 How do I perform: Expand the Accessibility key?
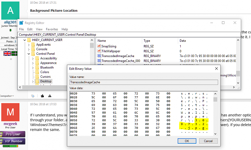coord(33,59)
